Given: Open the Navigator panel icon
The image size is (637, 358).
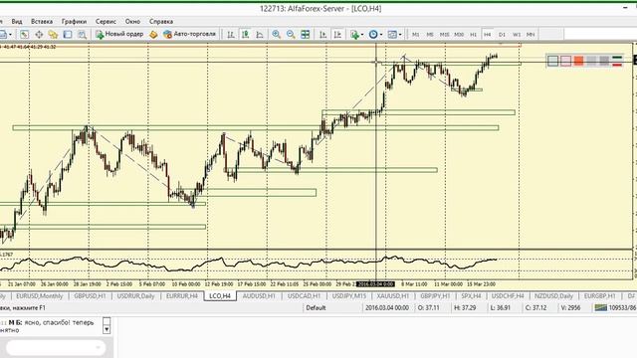Looking at the screenshot, I should [53, 35].
